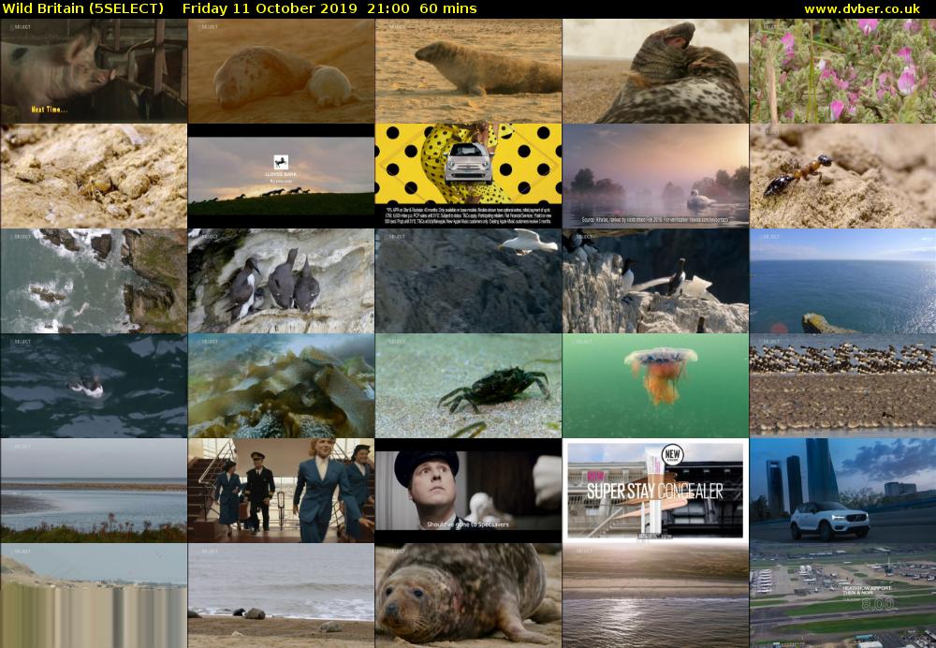The width and height of the screenshot is (936, 648).
Task: Select the white Volvo car thumbnail
Action: [x=842, y=491]
